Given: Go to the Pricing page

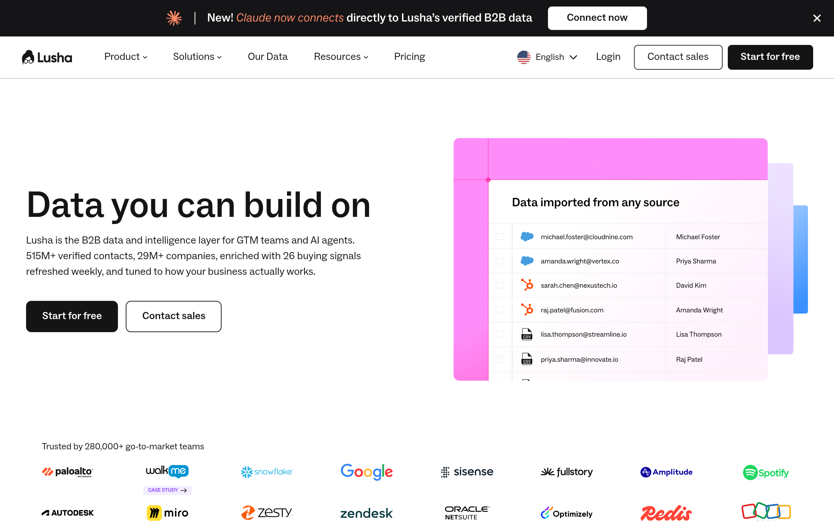Looking at the screenshot, I should tap(410, 57).
